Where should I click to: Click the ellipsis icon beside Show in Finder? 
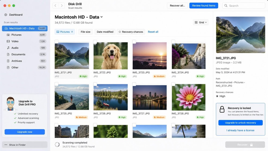[x=6, y=145]
